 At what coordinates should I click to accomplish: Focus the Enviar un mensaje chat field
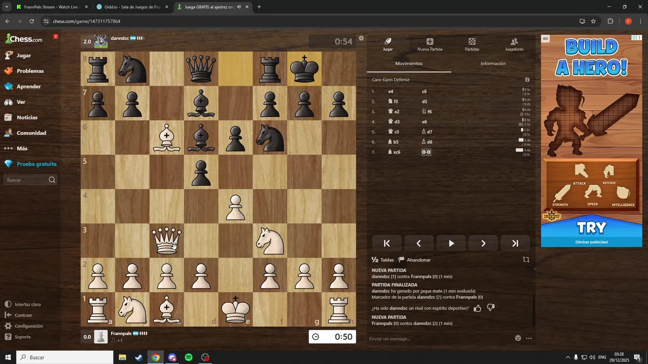[439, 339]
